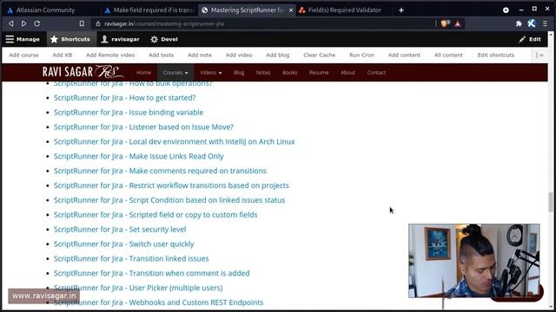Open Resume in site navigation
Viewport: 556px width, 312px height.
[x=319, y=73]
